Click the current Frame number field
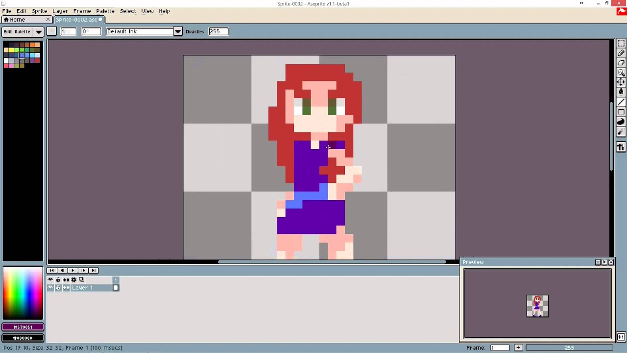This screenshot has width=627, height=353. [x=500, y=348]
